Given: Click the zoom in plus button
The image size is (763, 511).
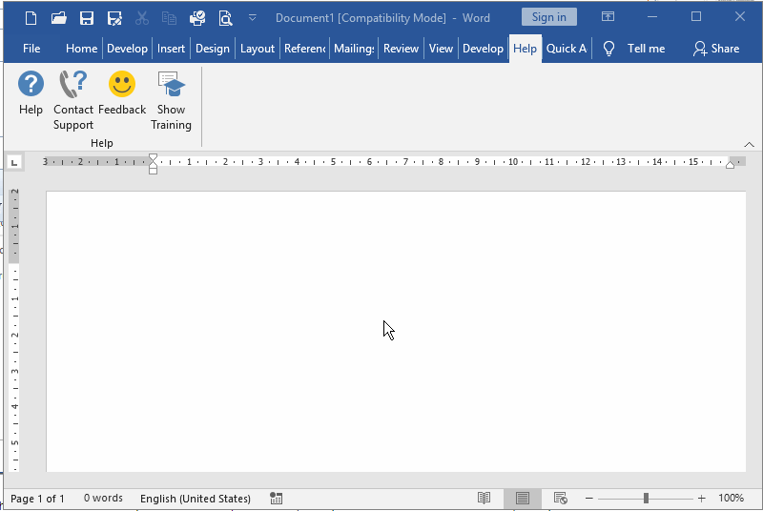Looking at the screenshot, I should (701, 499).
